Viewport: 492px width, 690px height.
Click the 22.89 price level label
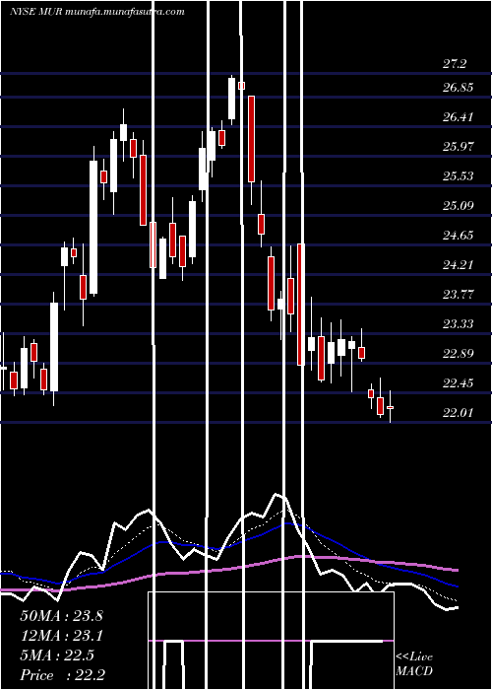click(x=459, y=353)
